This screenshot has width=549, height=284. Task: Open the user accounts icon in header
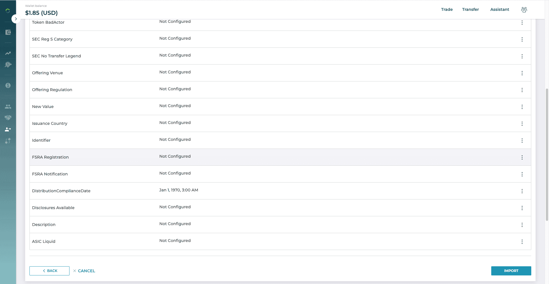(x=524, y=10)
